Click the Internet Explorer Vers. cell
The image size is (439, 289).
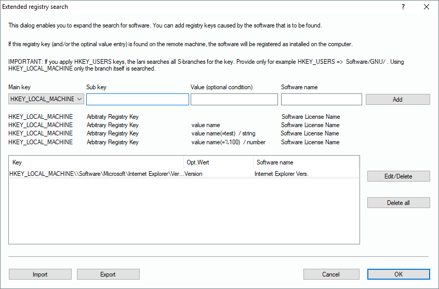pos(281,174)
